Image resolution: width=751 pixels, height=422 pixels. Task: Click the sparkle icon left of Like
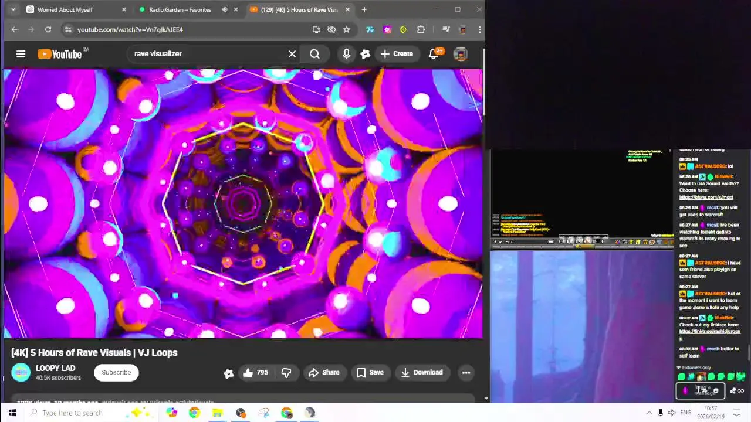pos(229,373)
